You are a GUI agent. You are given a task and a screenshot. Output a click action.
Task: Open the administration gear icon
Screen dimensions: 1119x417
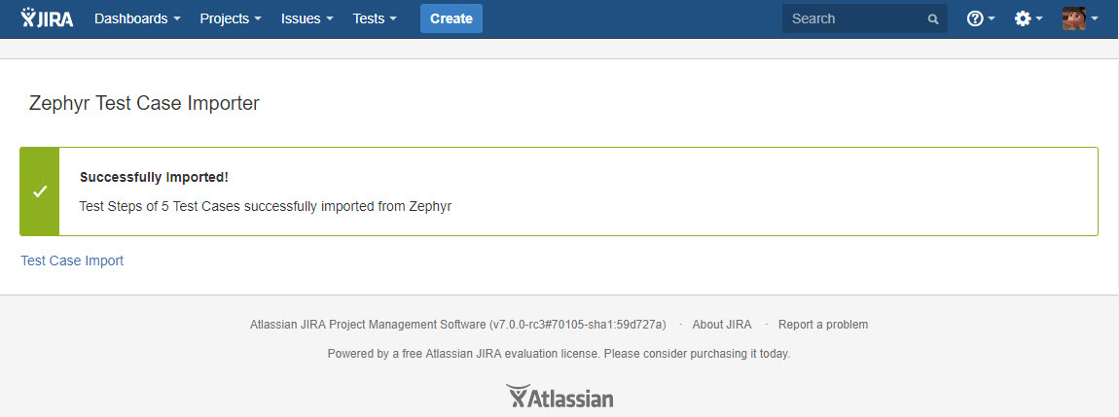point(1023,18)
